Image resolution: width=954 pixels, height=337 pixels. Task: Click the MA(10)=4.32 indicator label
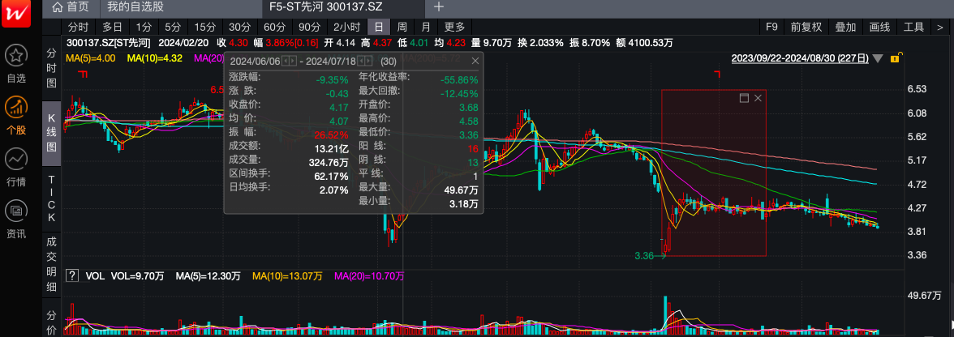coord(154,58)
